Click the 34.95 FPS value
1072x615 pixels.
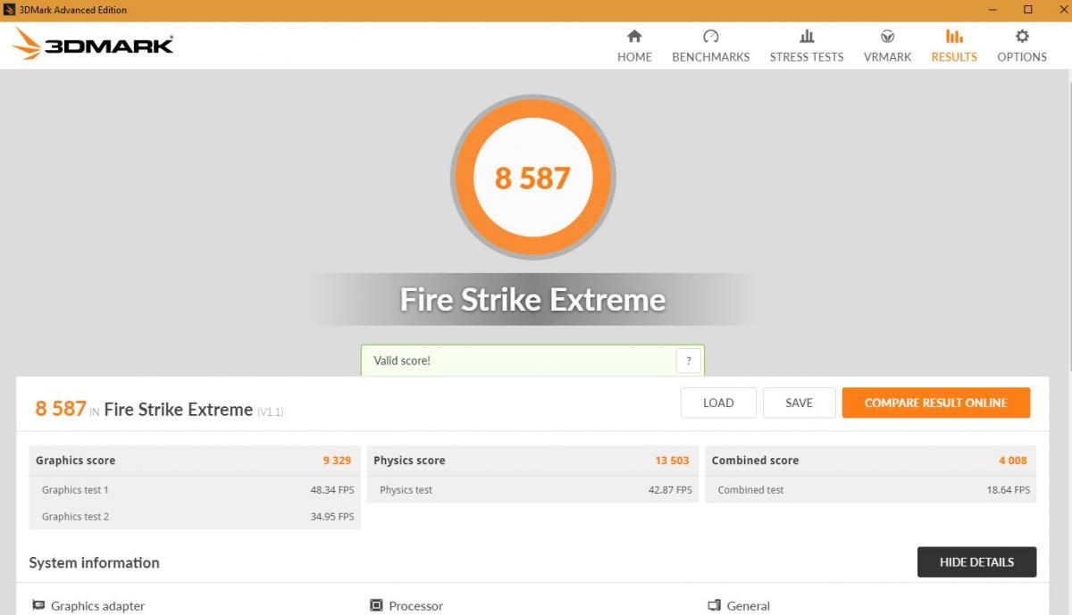(x=332, y=517)
